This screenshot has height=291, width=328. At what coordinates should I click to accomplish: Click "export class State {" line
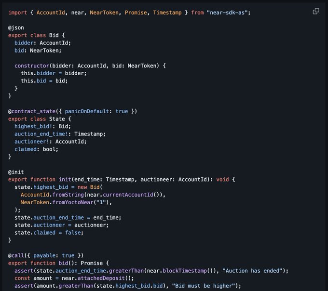click(x=40, y=119)
